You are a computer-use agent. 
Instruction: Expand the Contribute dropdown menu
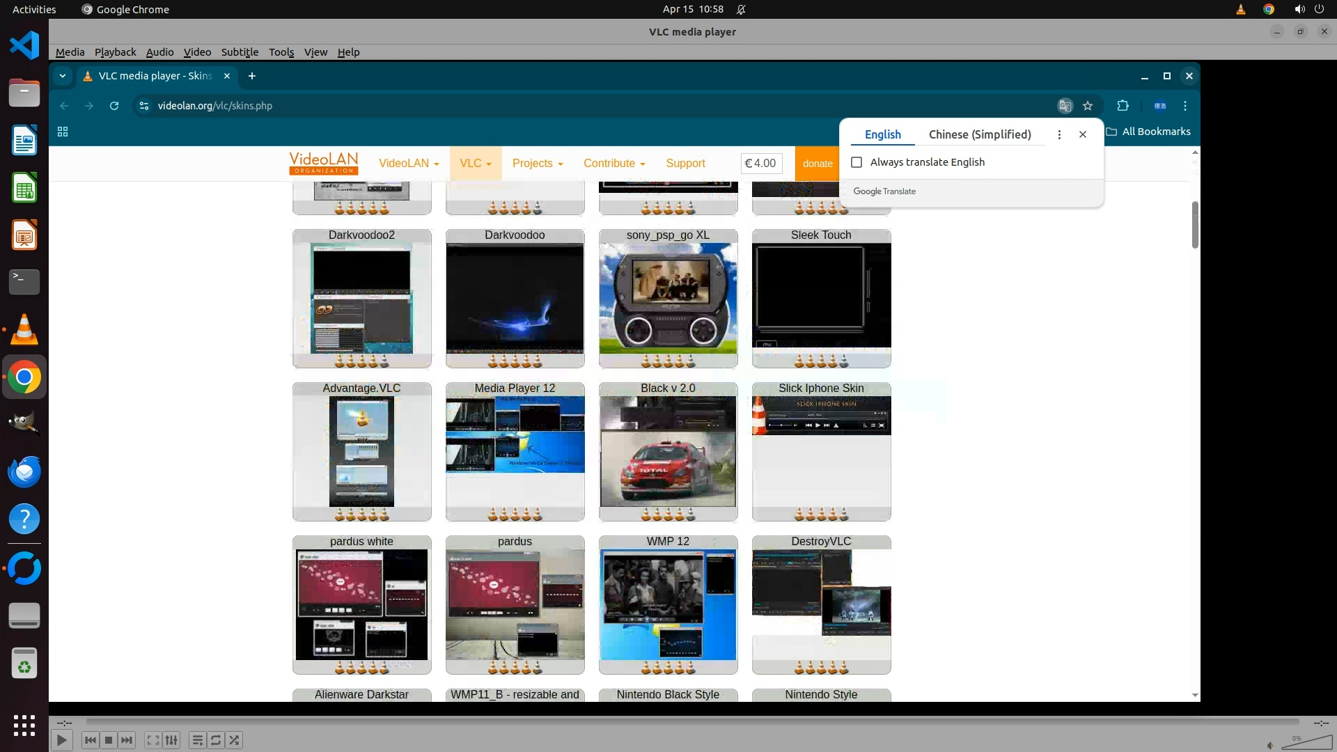614,164
